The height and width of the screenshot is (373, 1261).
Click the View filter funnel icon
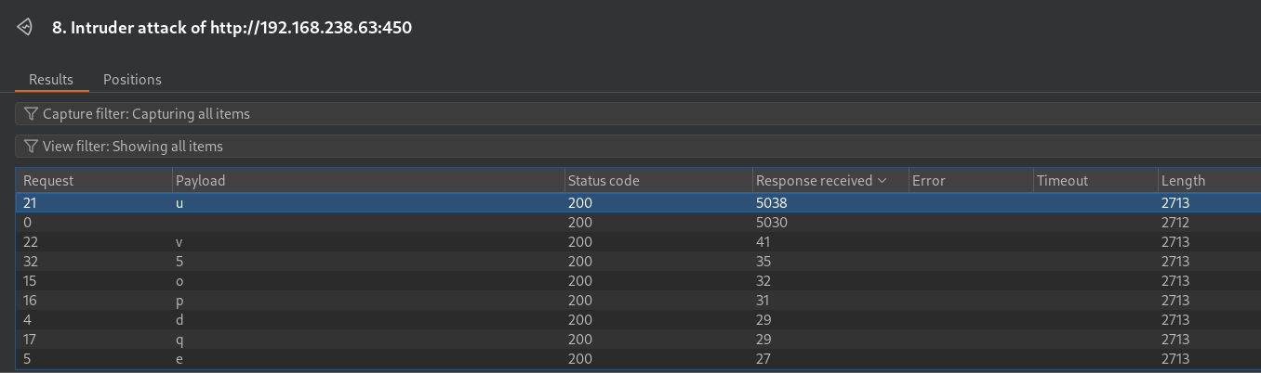pyautogui.click(x=32, y=147)
